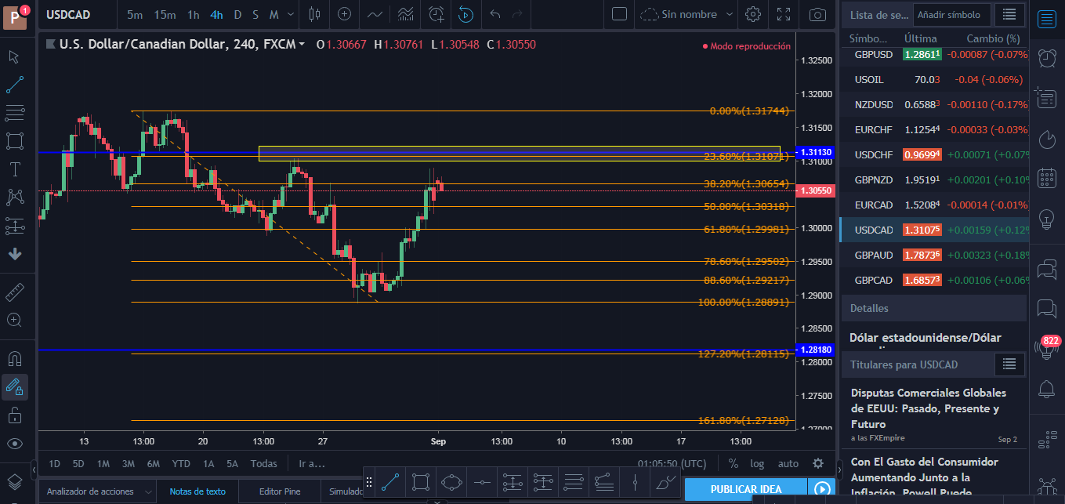Toggle auto scale
Viewport: 1065px width, 504px height.
(788, 463)
